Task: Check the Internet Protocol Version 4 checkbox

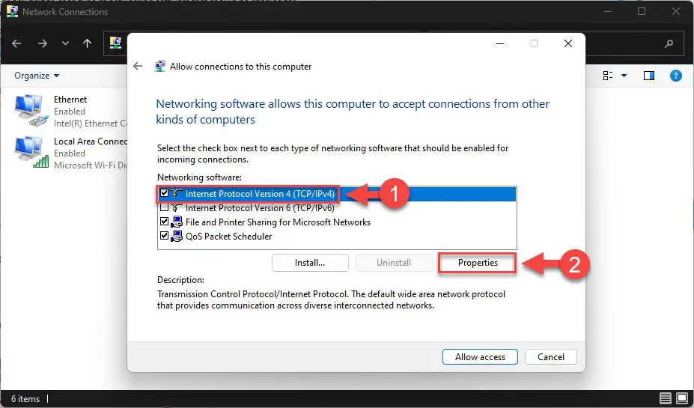Action: click(x=164, y=193)
